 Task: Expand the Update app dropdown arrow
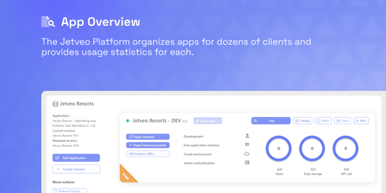tap(219, 121)
